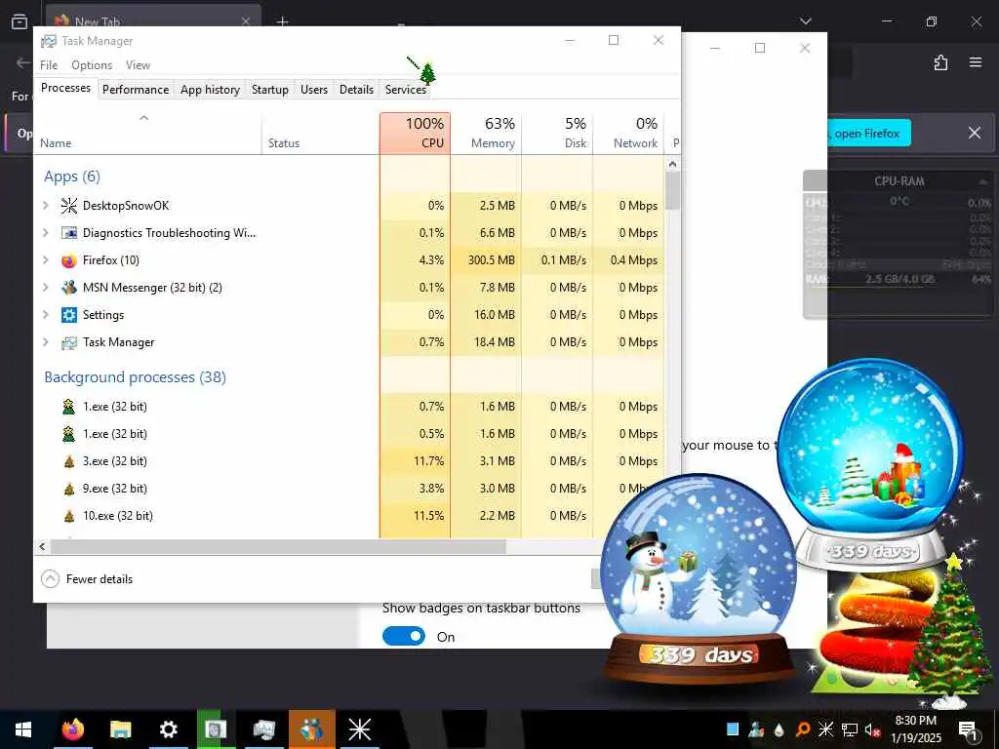Click the snowman snow globe widget
The width and height of the screenshot is (999, 749).
point(699,578)
